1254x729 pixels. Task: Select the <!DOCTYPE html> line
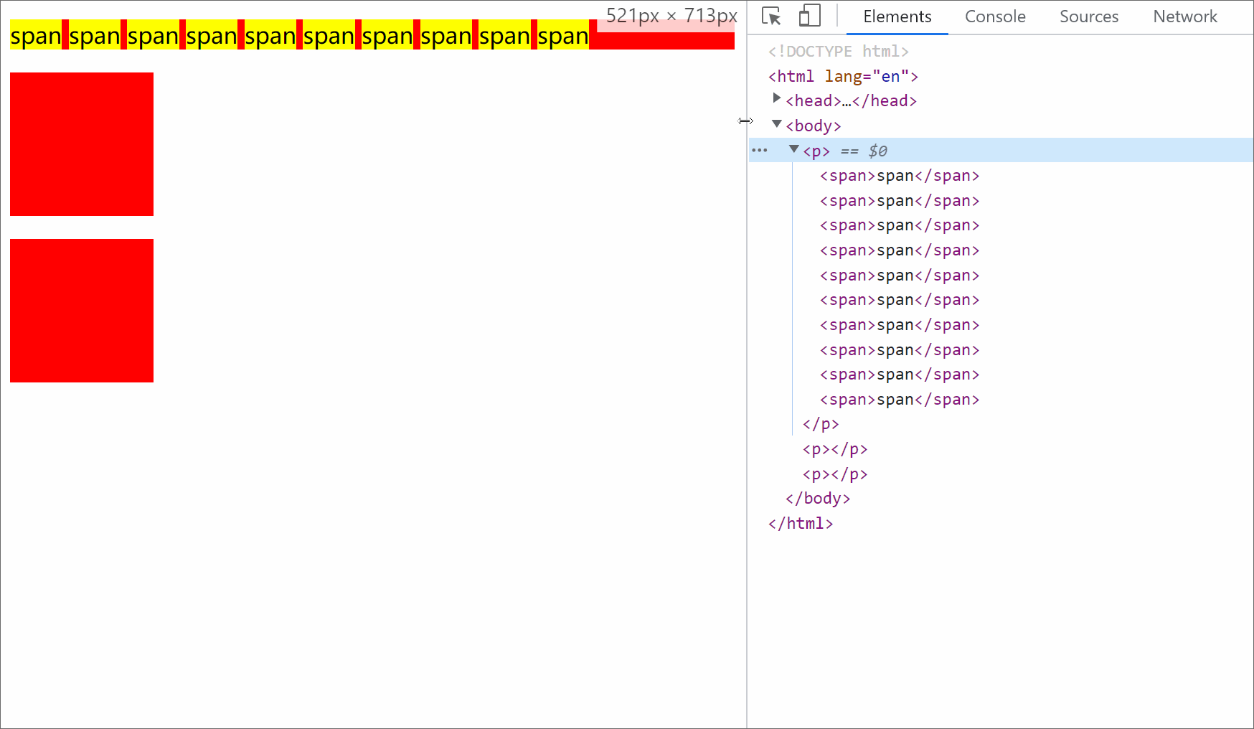(838, 52)
